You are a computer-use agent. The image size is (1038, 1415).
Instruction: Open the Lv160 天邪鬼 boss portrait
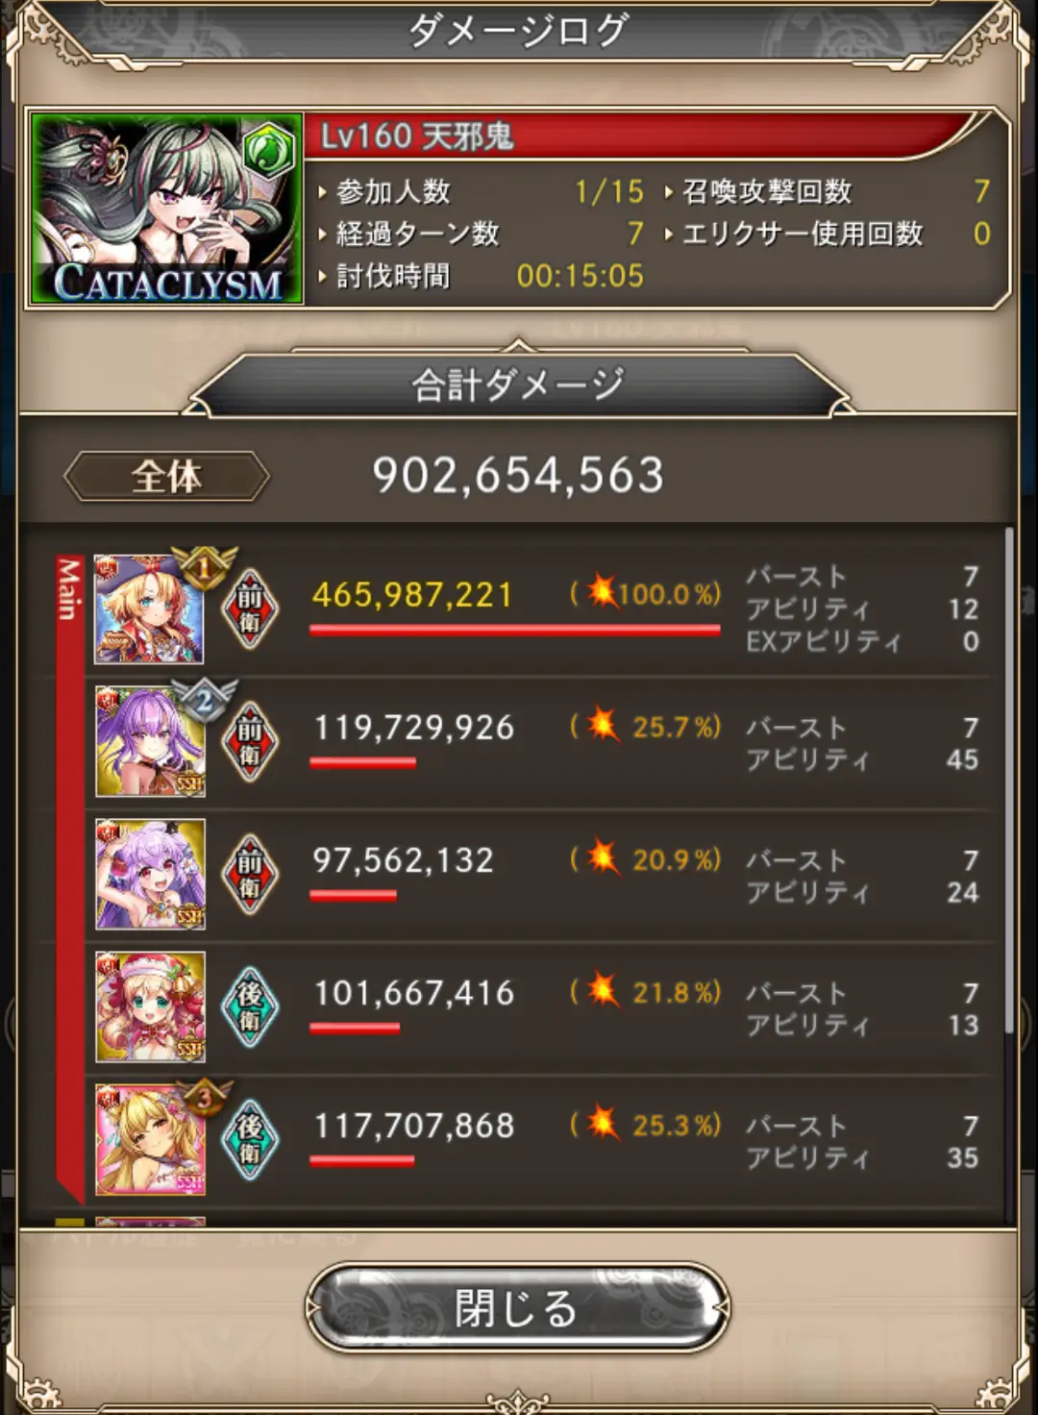[167, 209]
